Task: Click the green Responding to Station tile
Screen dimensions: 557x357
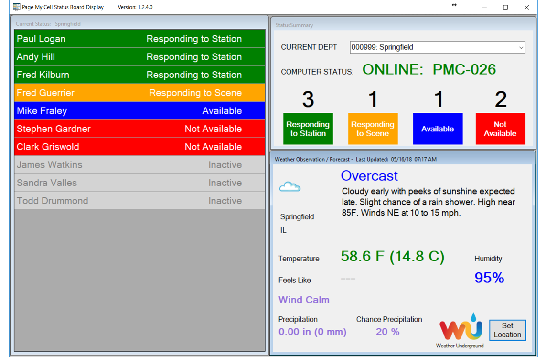Action: pos(308,129)
